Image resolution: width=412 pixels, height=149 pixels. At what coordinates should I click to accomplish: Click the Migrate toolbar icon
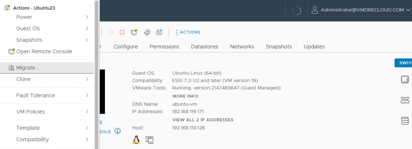click(147, 32)
